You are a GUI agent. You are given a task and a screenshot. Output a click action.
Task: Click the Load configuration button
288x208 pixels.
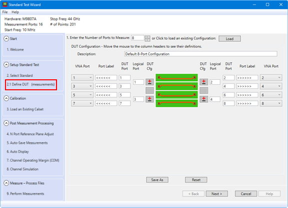click(x=229, y=39)
